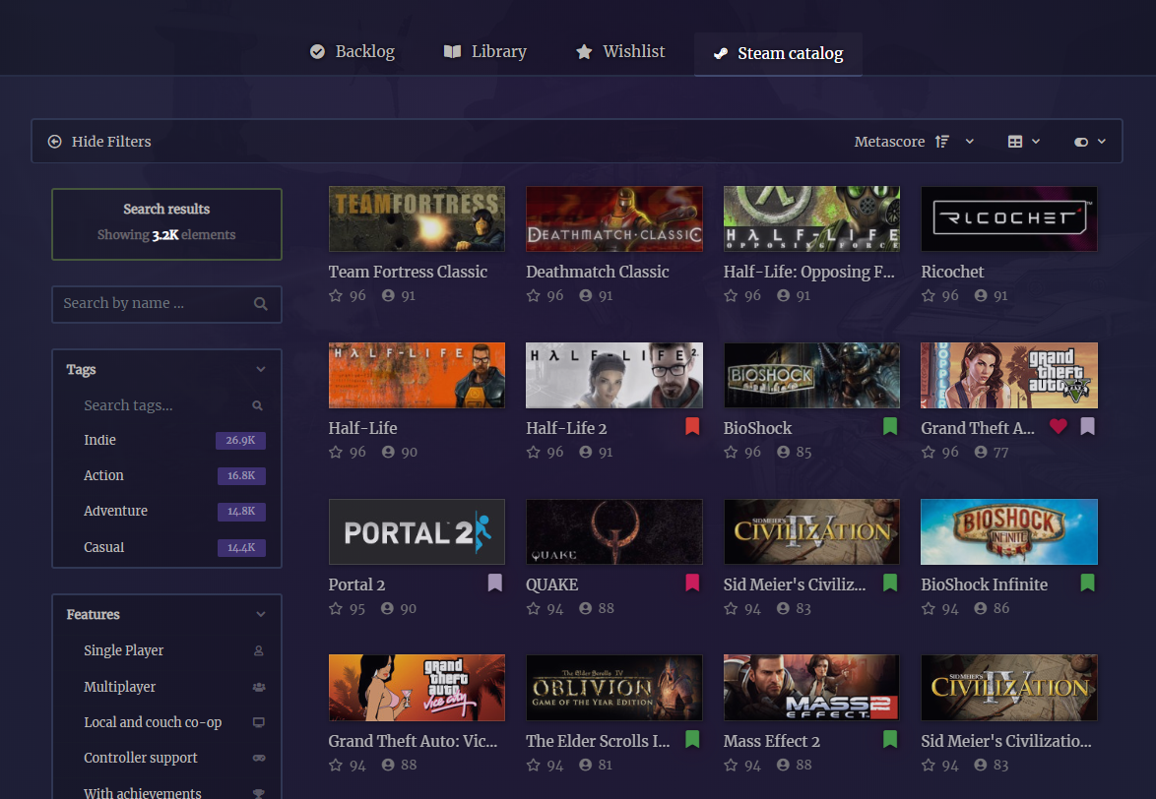This screenshot has width=1156, height=799.
Task: Click the green bookmark on The Elder Scrolls
Action: pos(692,739)
